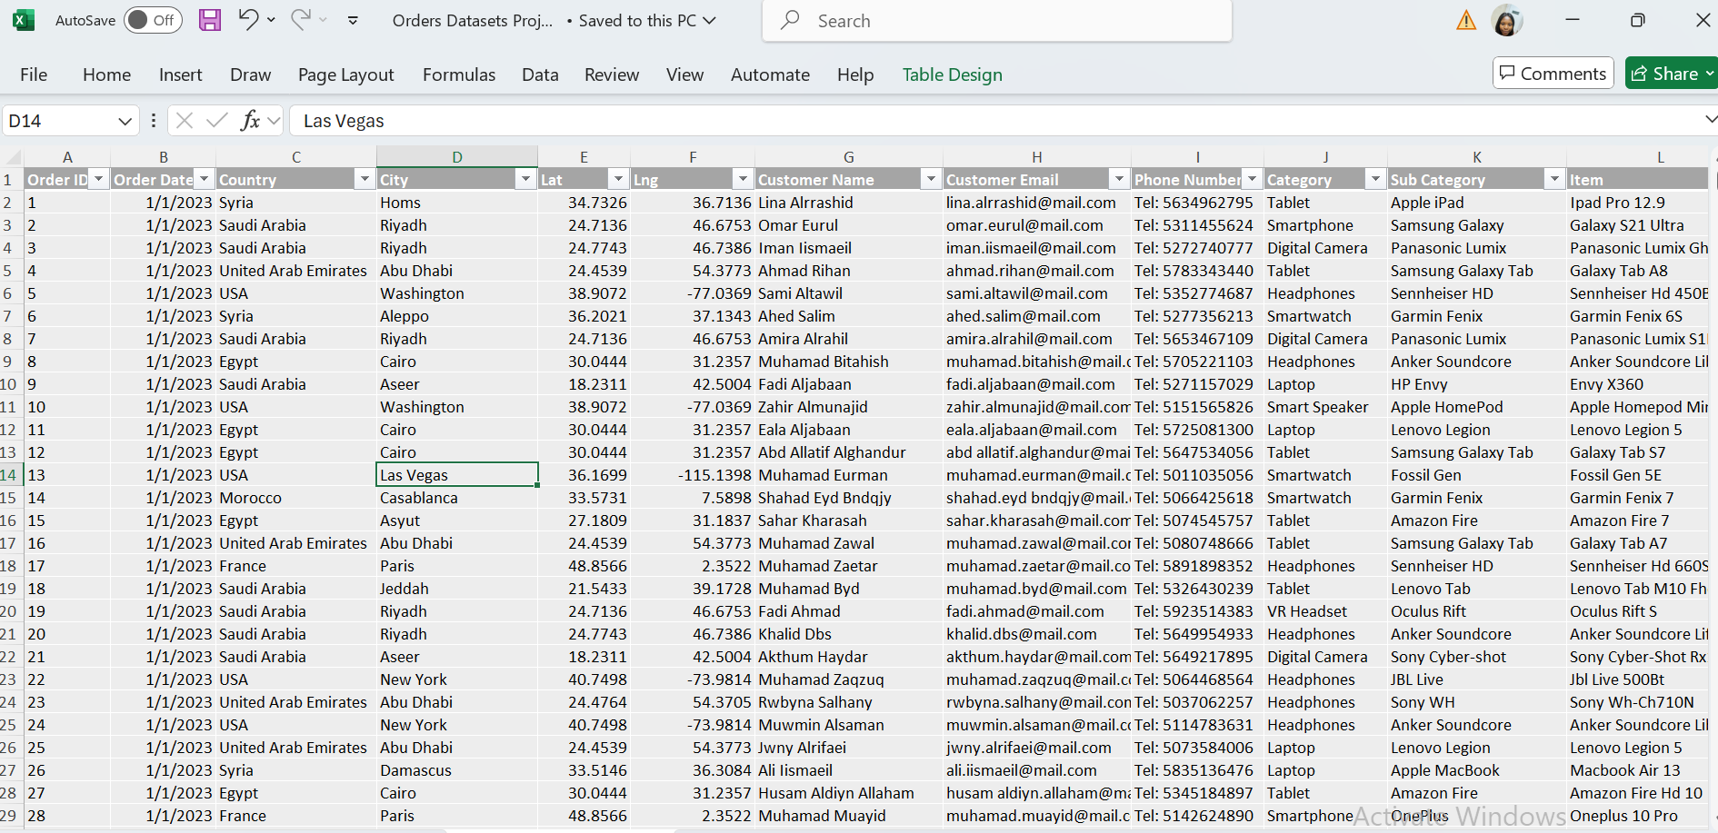The height and width of the screenshot is (833, 1718).
Task: Click the Redo arrow icon
Action: point(300,19)
